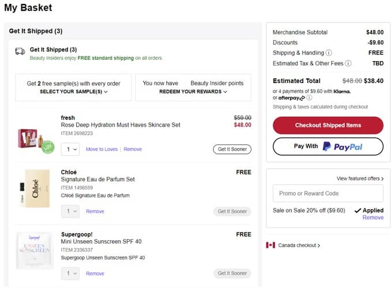Open quantity dropdown for Supergoop Sunscreen

click(70, 274)
